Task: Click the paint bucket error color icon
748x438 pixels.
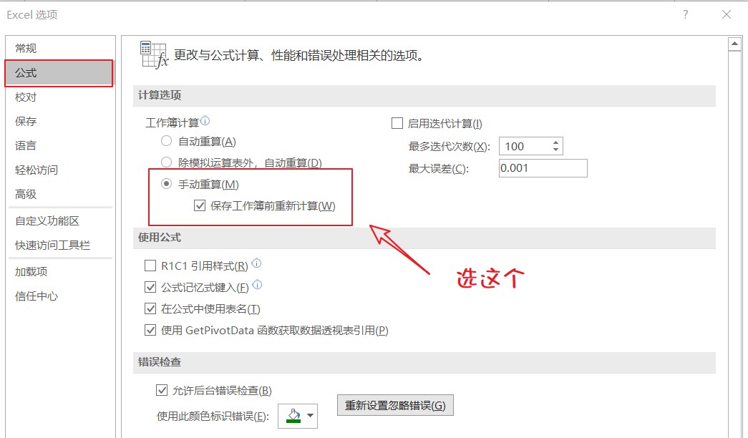Action: pos(294,415)
